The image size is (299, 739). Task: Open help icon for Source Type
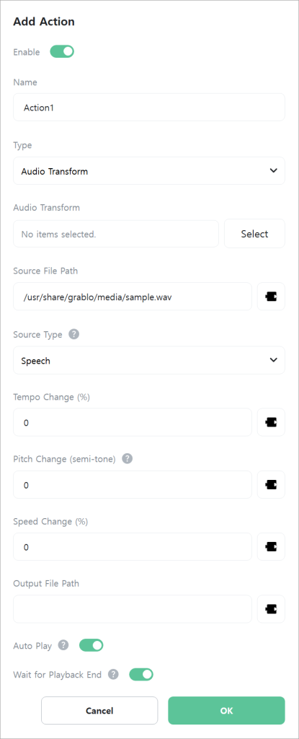(x=74, y=334)
